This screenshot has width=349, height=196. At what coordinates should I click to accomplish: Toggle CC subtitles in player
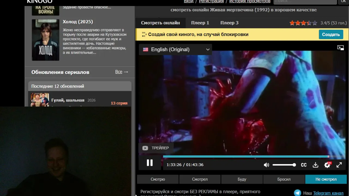pos(303,165)
